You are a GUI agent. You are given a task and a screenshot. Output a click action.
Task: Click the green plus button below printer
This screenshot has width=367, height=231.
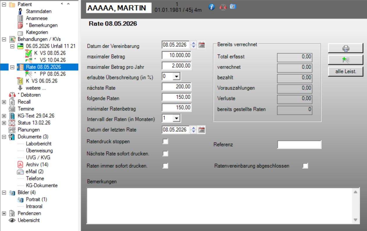345,60
